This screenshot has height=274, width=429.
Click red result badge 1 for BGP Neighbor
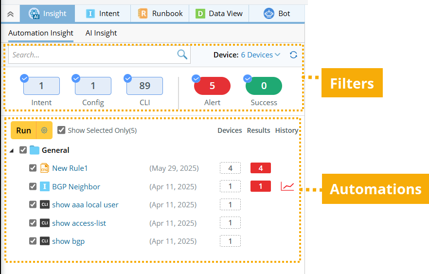pyautogui.click(x=261, y=186)
